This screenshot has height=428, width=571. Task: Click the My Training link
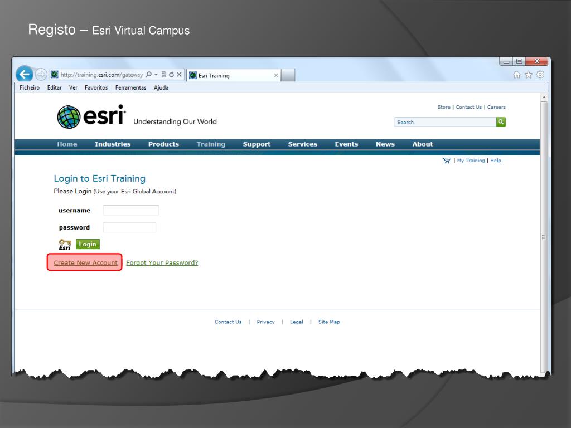471,160
